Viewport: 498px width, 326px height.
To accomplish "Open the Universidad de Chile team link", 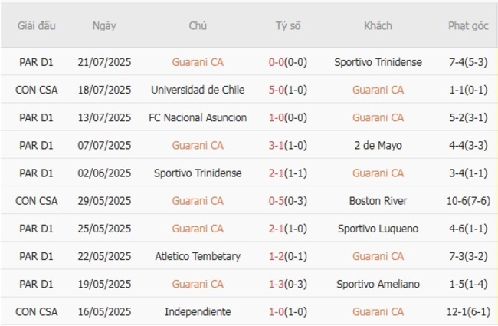I will click(198, 90).
